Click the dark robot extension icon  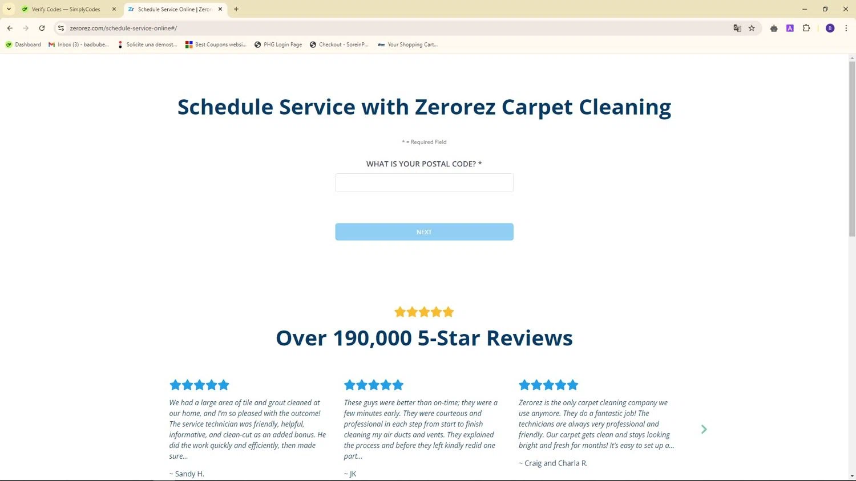pyautogui.click(x=774, y=28)
